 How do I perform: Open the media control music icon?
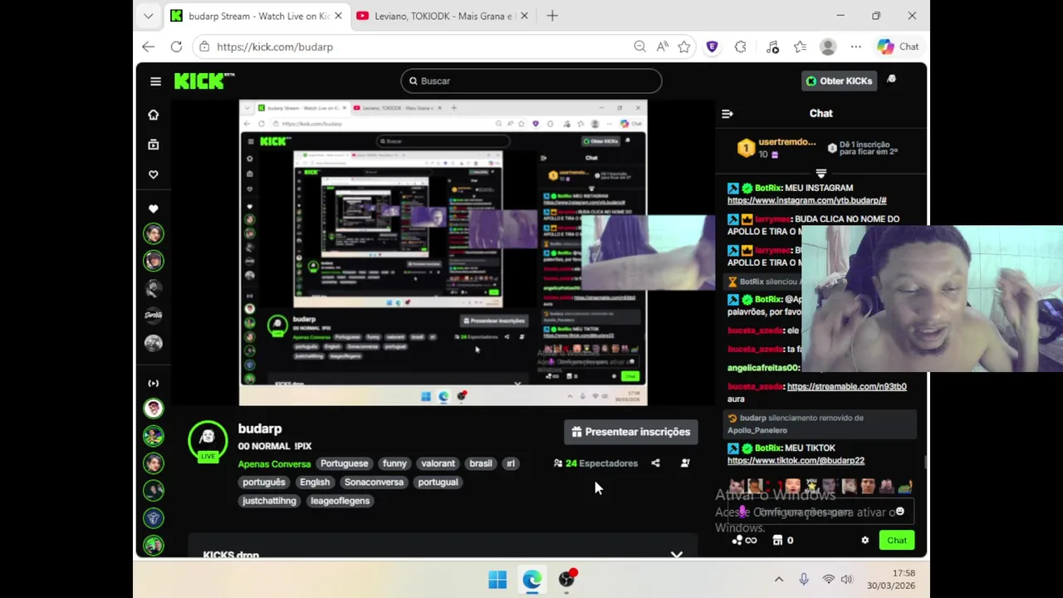pyautogui.click(x=772, y=47)
